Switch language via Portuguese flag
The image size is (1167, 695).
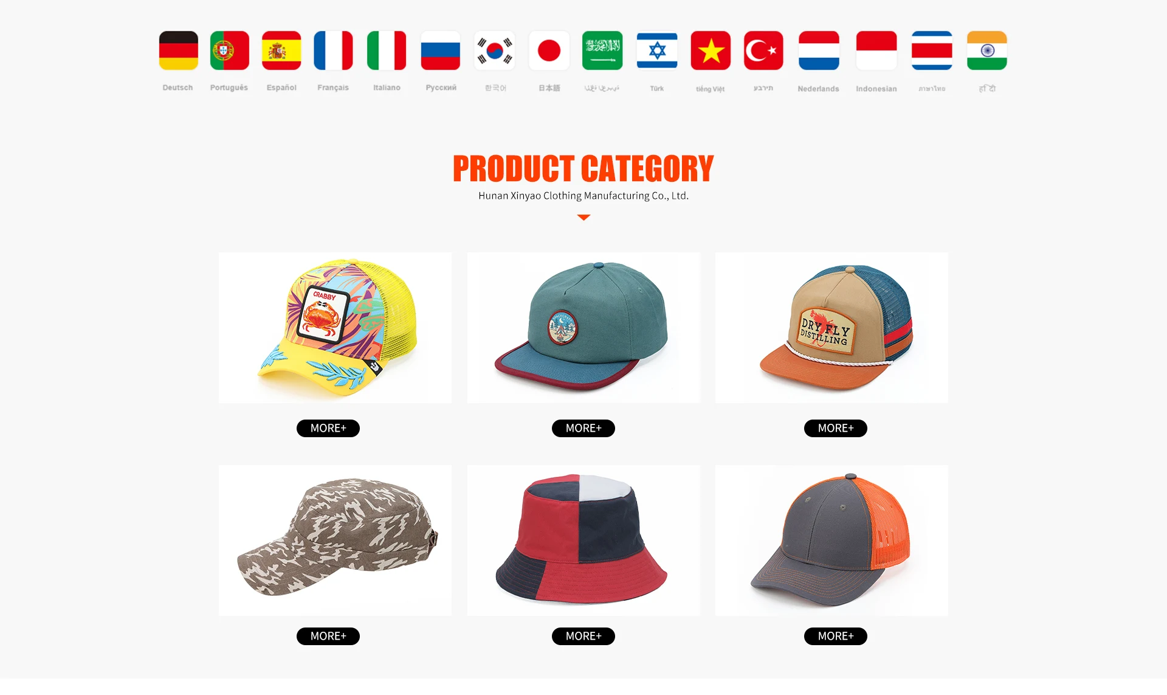pyautogui.click(x=229, y=50)
